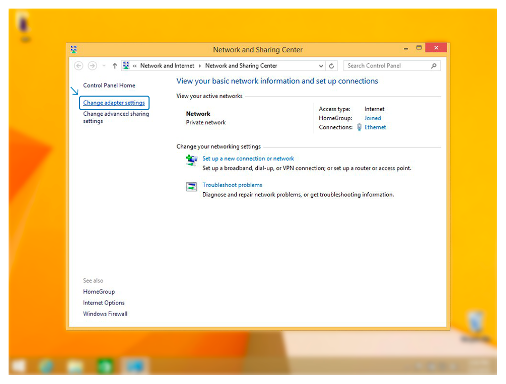Click the Private network text

coord(206,123)
